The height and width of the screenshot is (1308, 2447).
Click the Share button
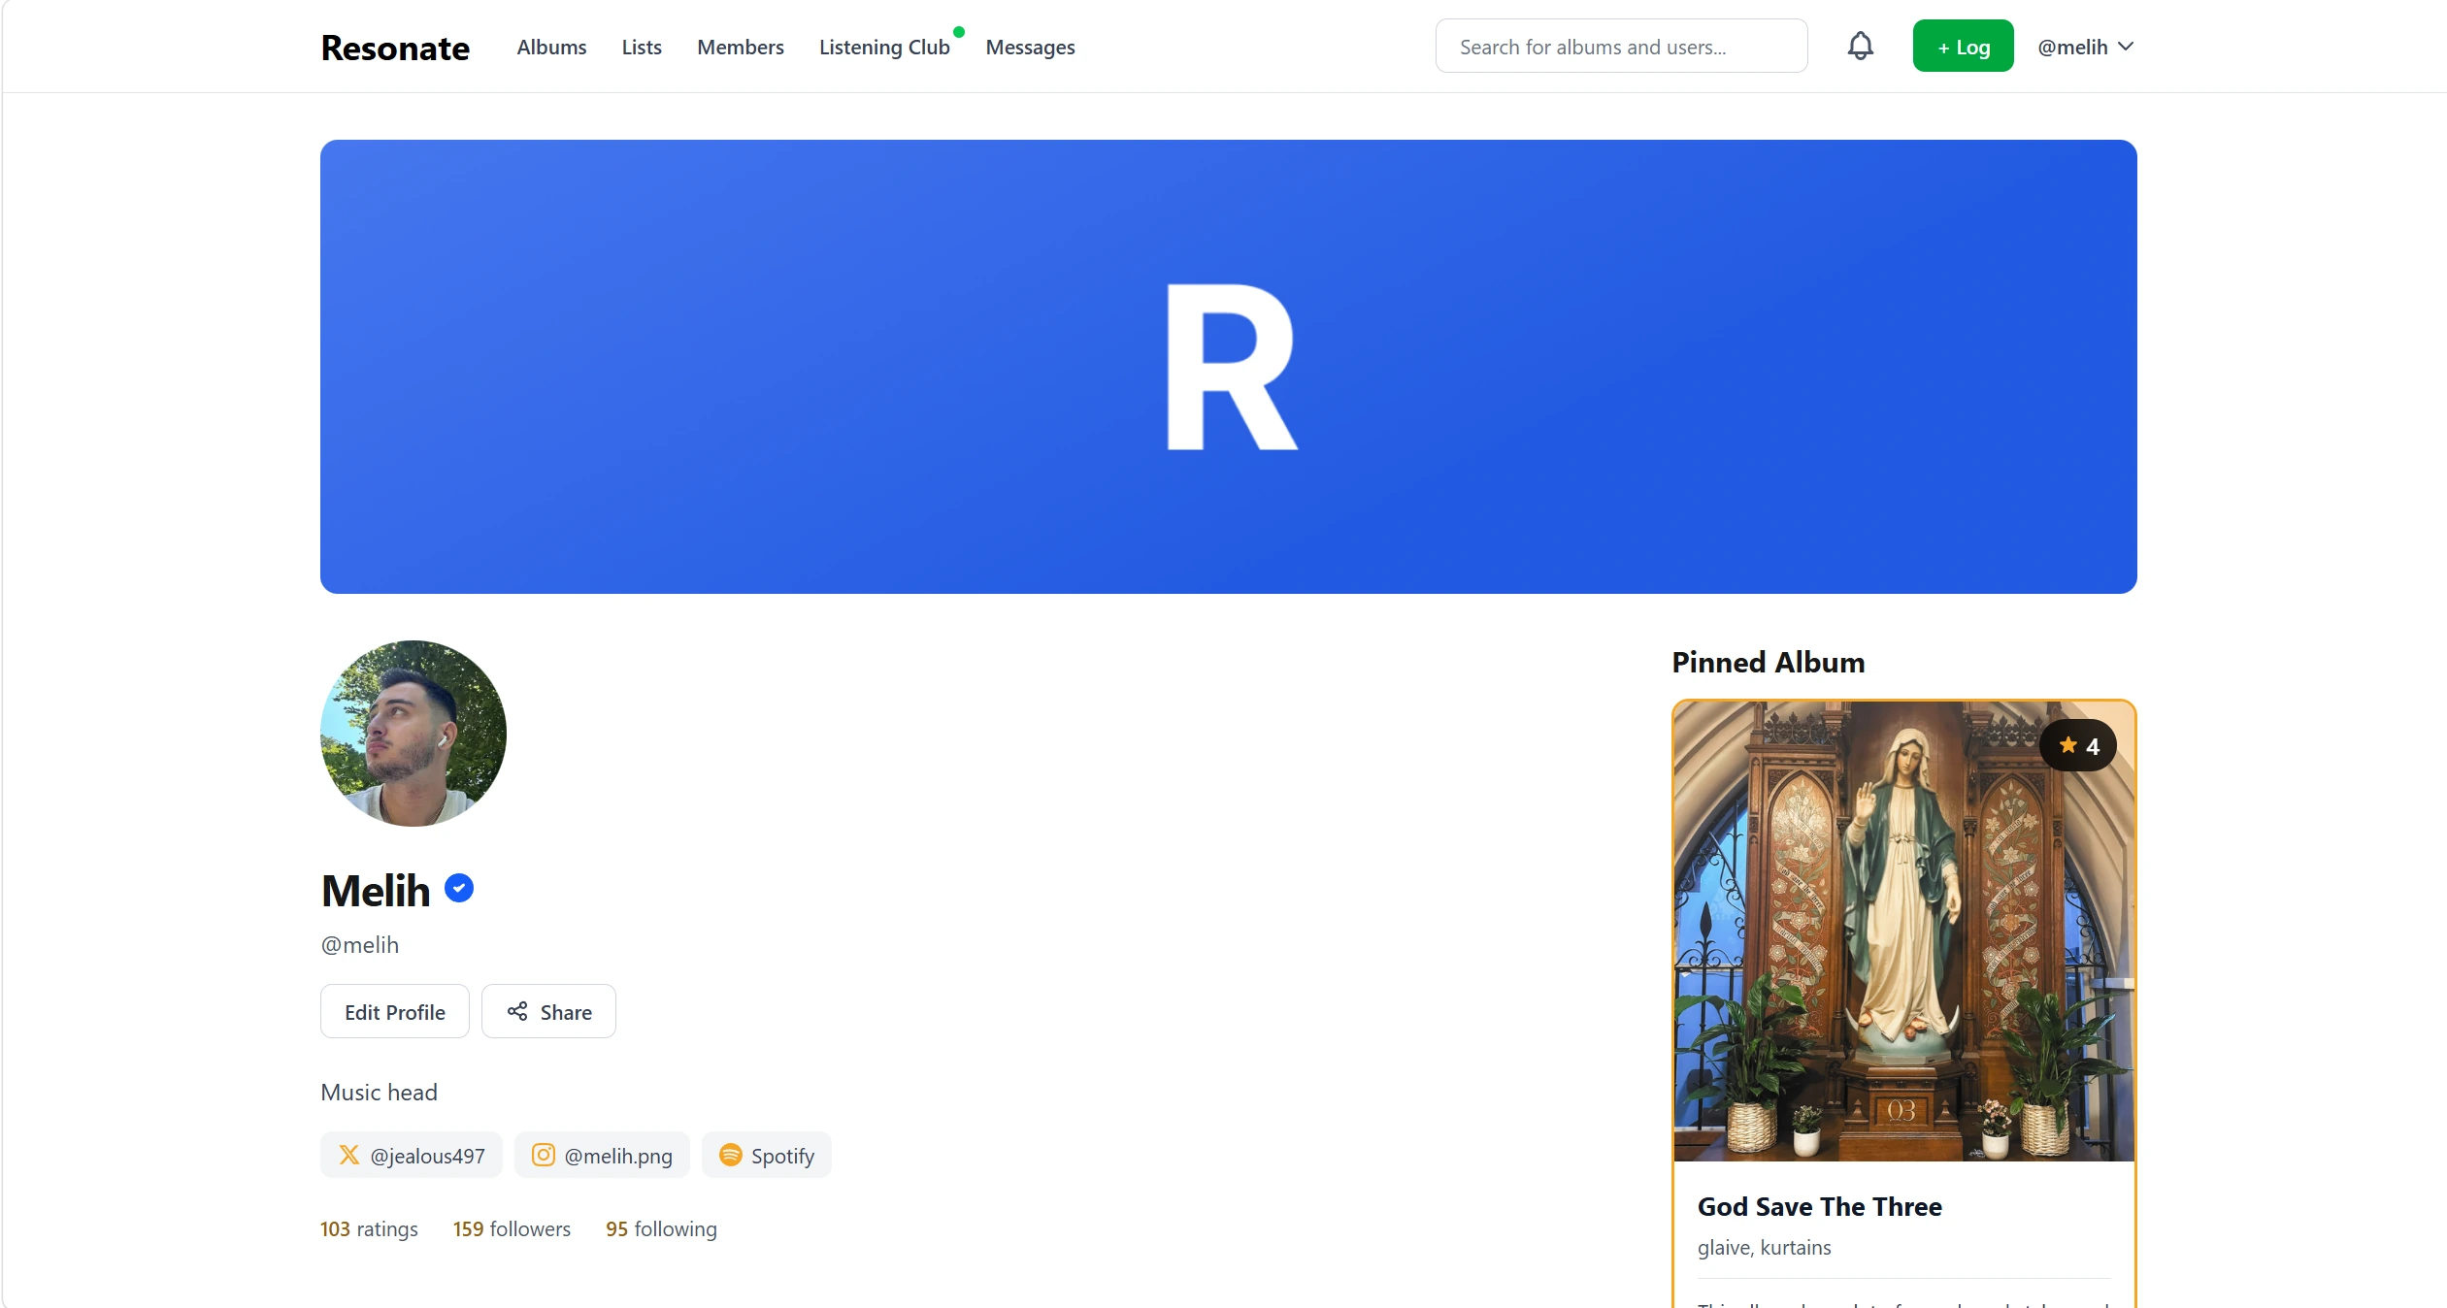point(548,1011)
